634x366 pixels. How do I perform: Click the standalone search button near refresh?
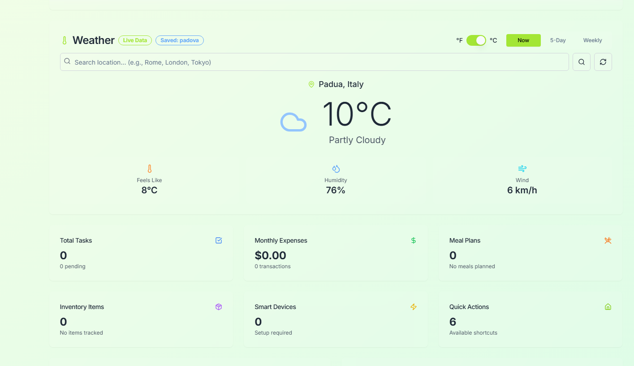click(581, 61)
